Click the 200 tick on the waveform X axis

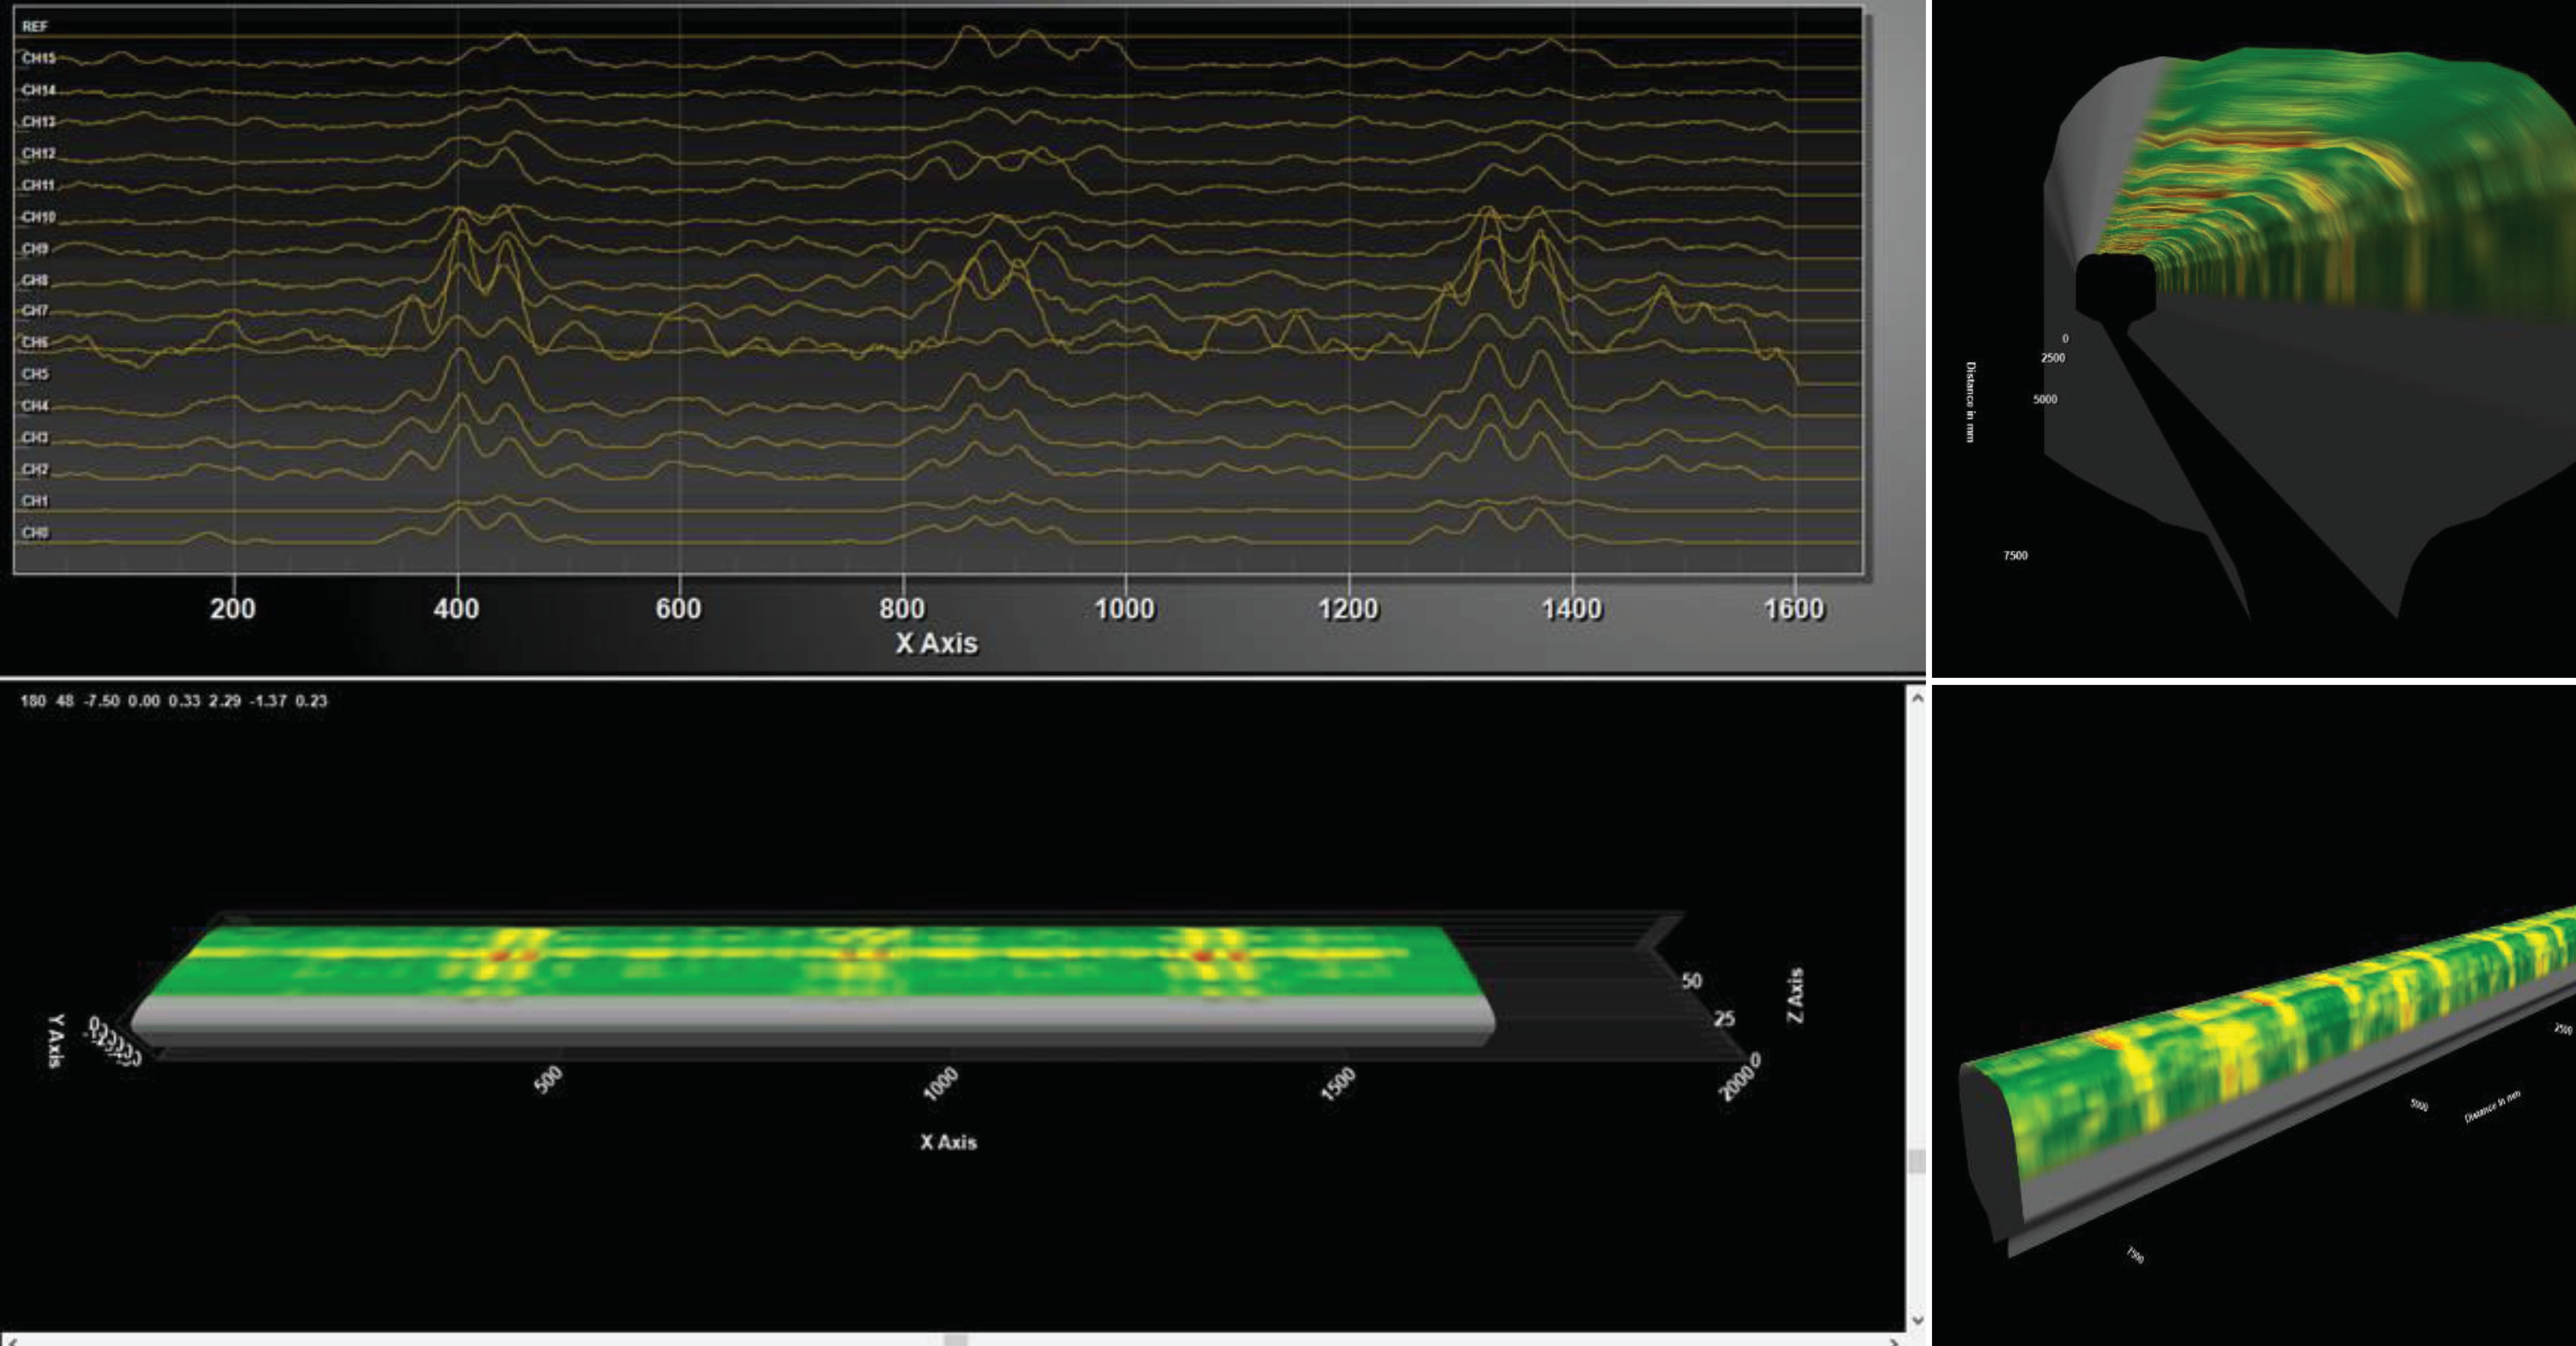click(233, 609)
